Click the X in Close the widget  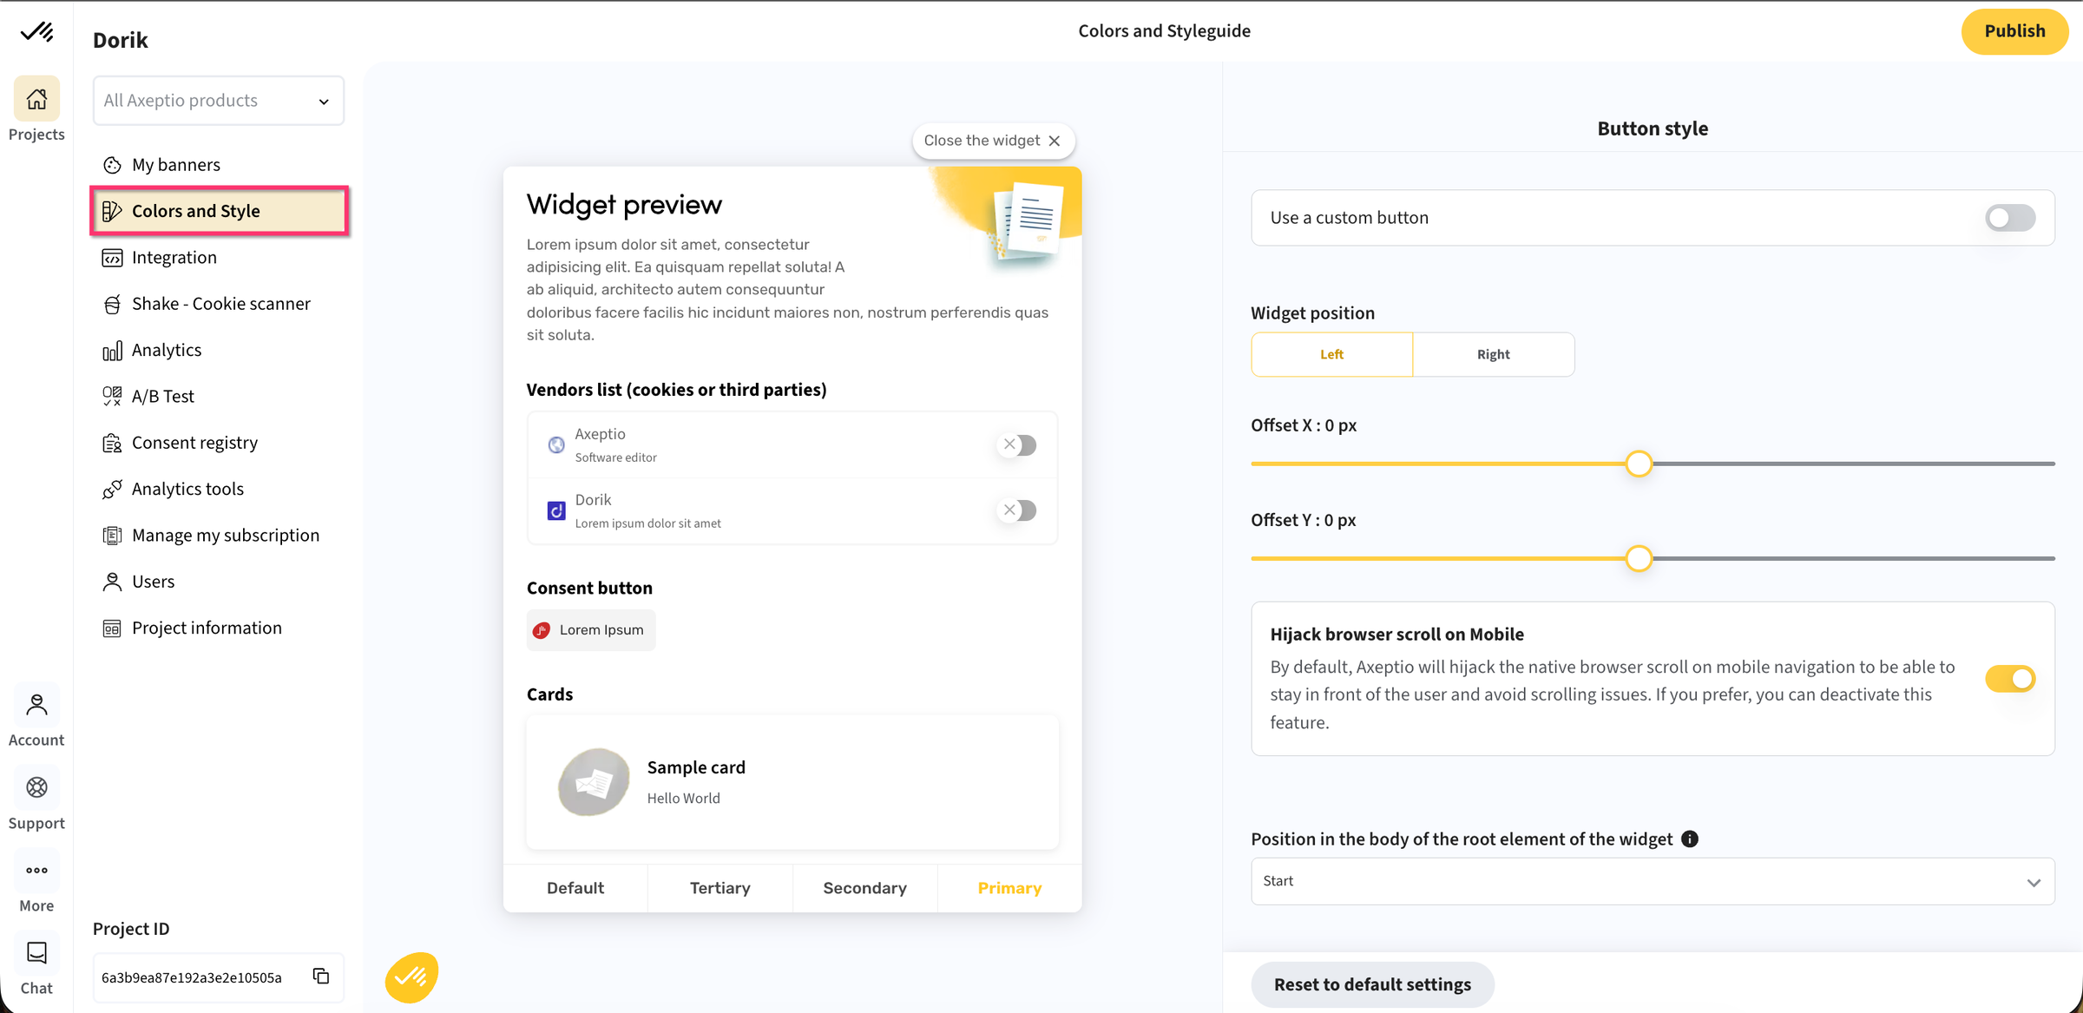pos(1055,141)
